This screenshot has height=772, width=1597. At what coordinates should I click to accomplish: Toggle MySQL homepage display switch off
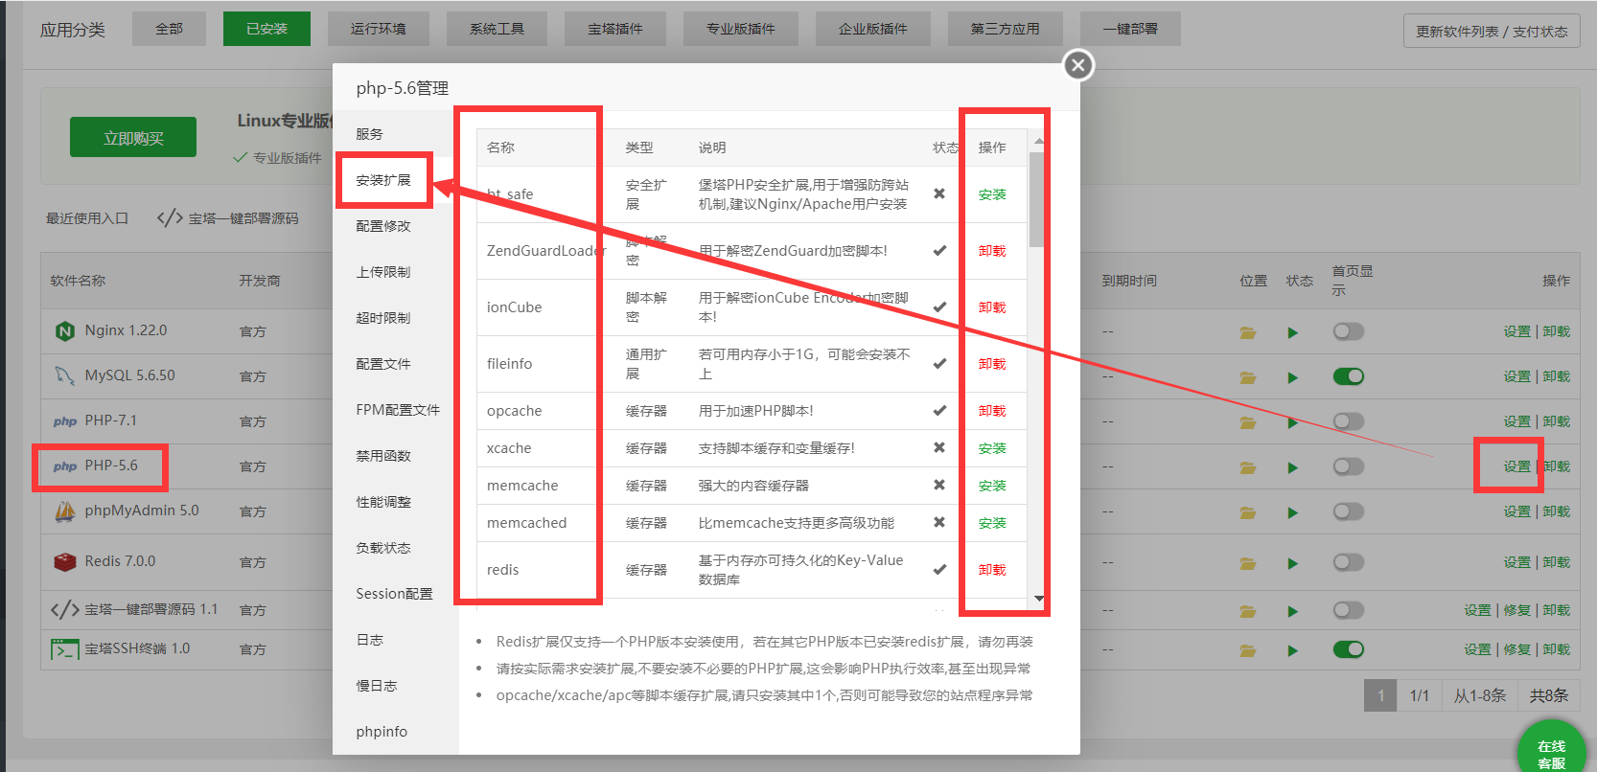click(x=1349, y=376)
